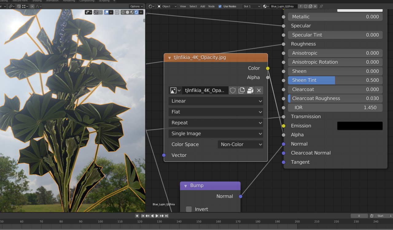Add new workspace with plus tab

pos(115,1)
